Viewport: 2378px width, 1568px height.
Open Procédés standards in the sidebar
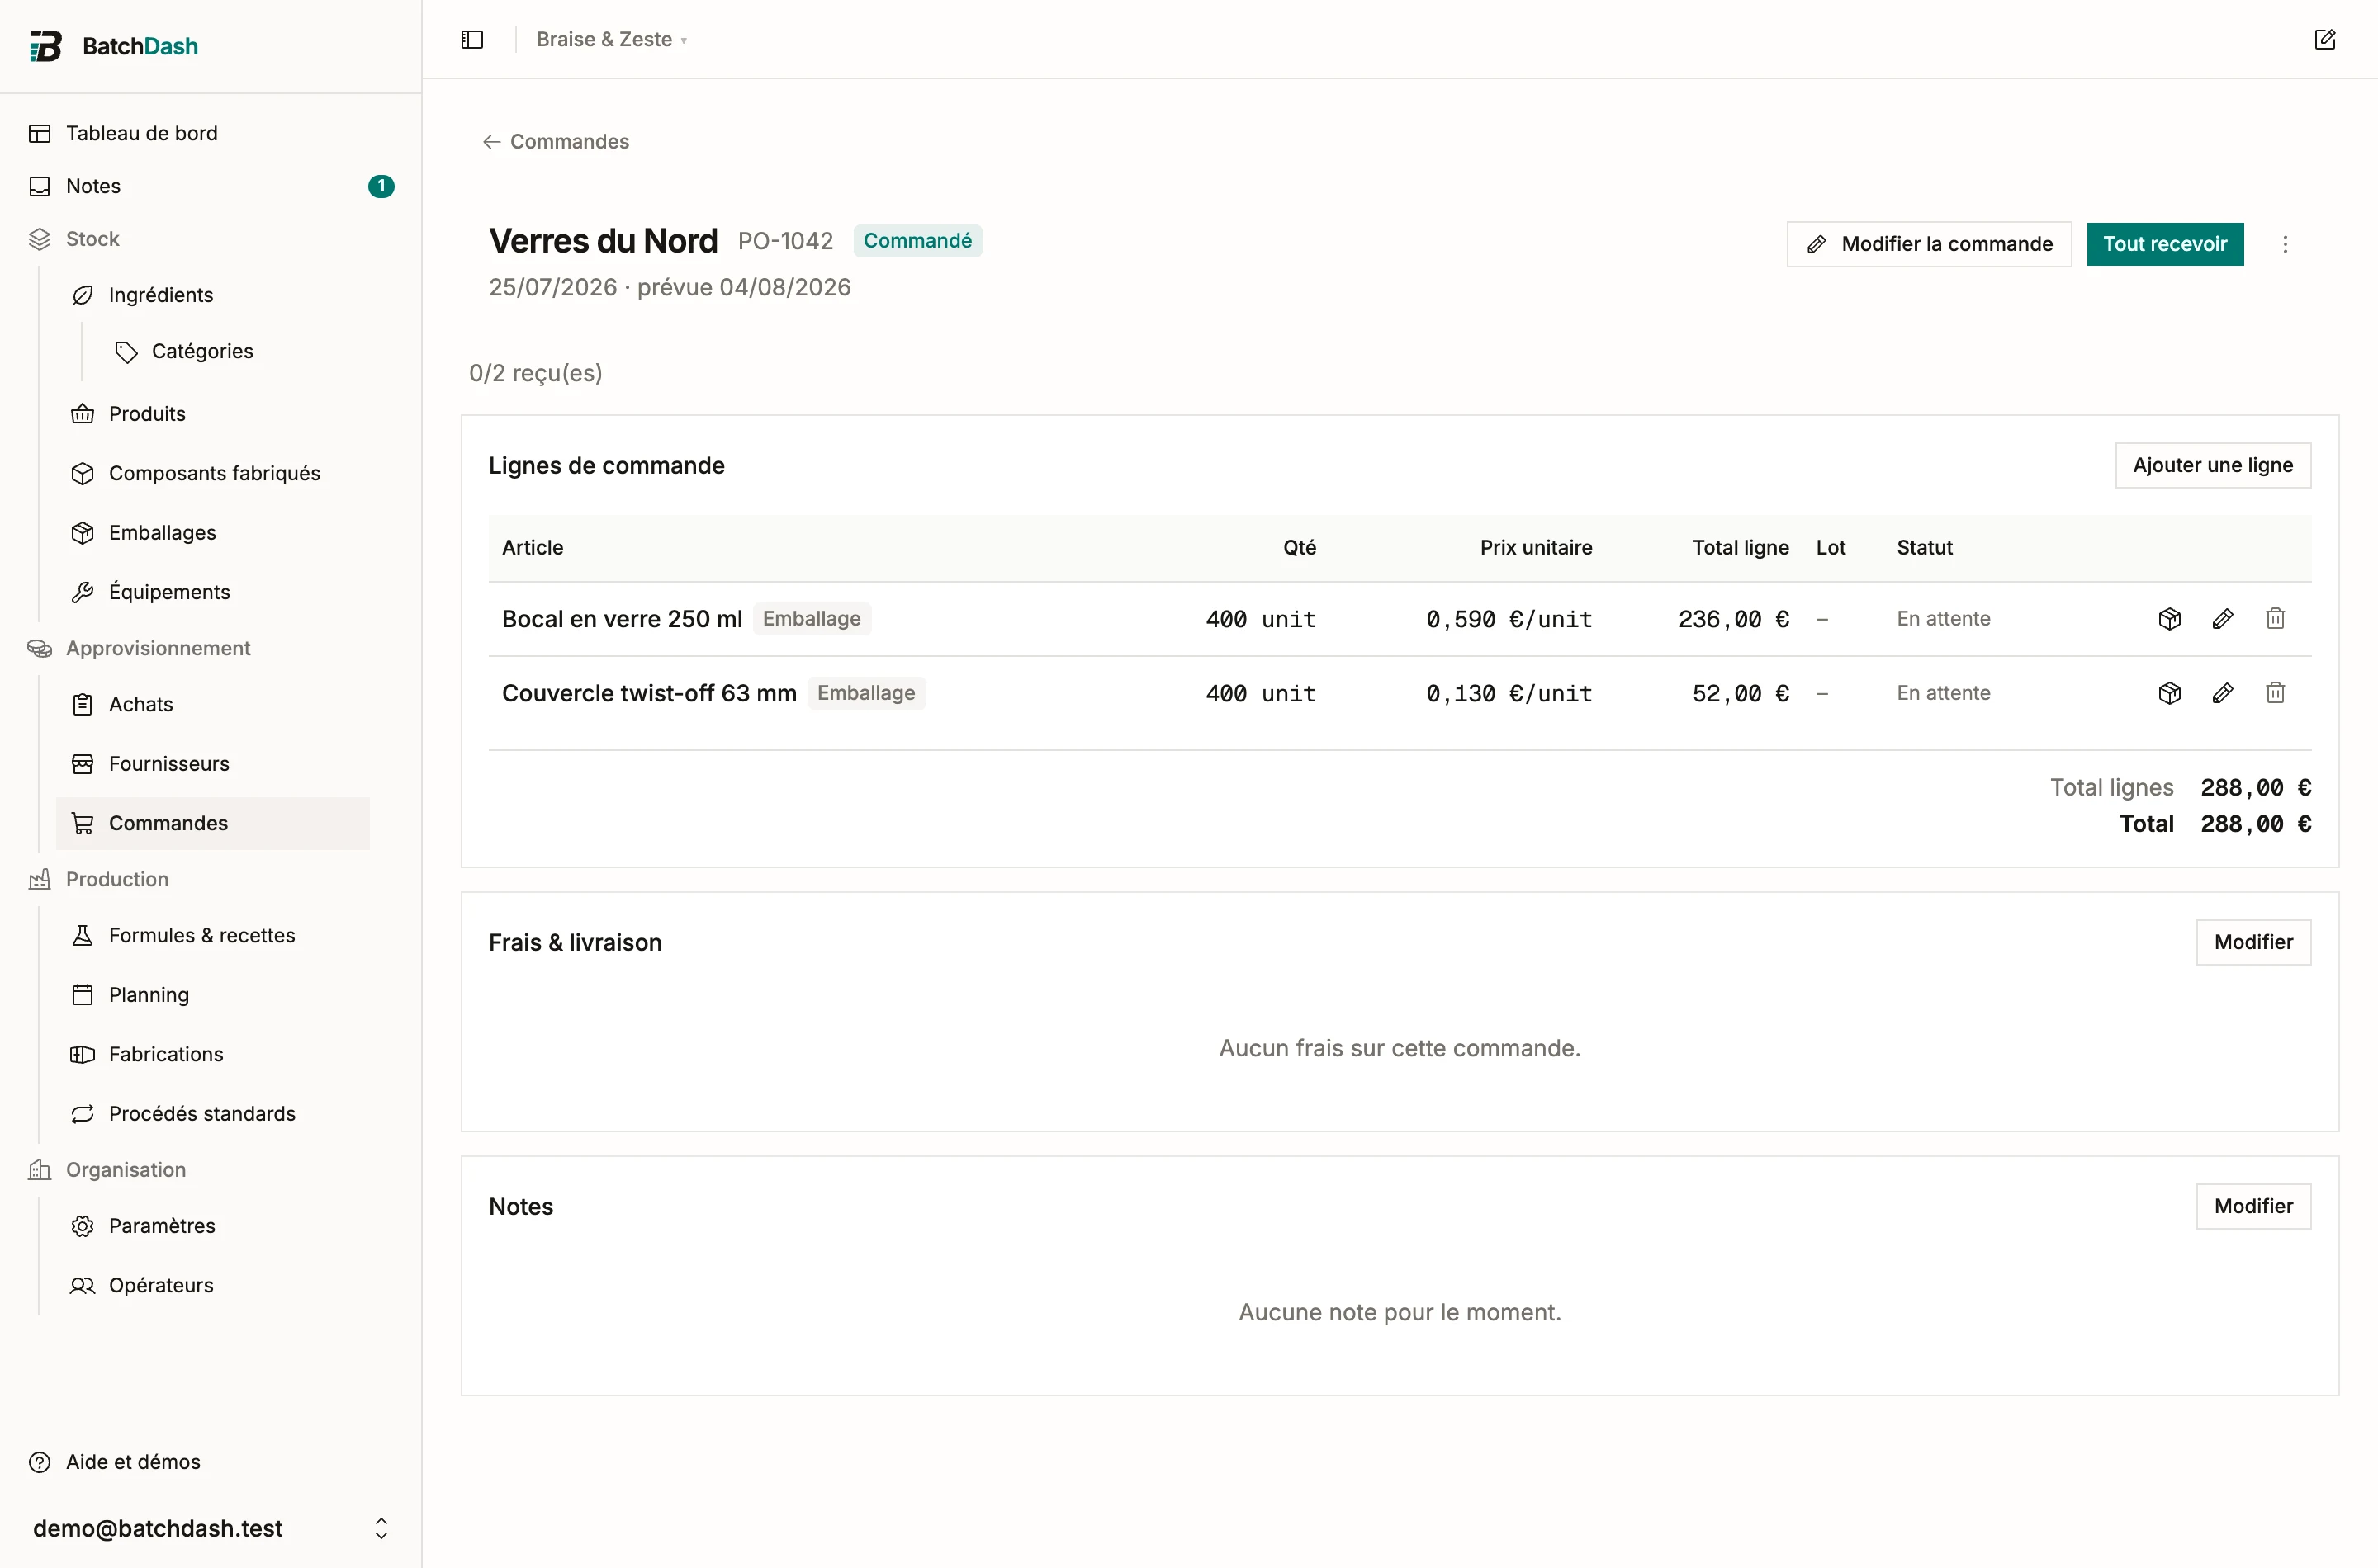213,1114
